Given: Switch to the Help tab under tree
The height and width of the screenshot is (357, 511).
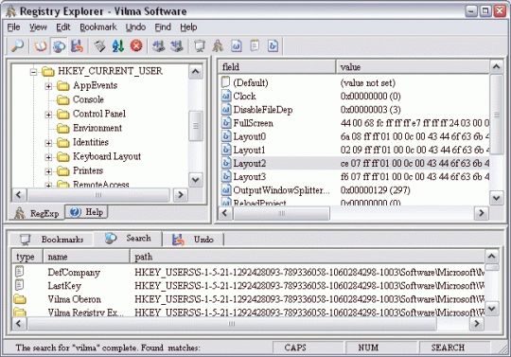Looking at the screenshot, I should (x=87, y=212).
